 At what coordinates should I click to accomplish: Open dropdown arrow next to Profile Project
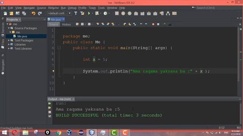pyautogui.click(x=109, y=14)
